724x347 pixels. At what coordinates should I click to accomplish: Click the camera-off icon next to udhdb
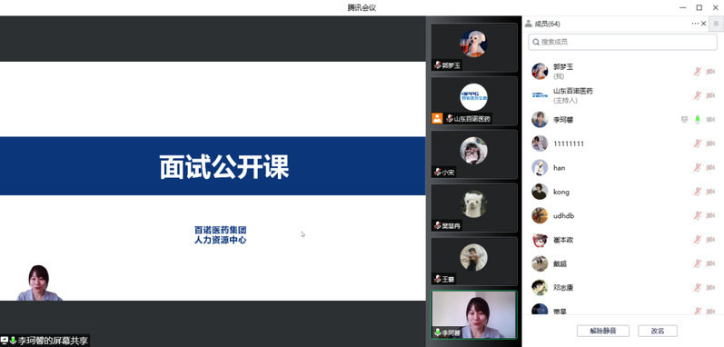[710, 215]
